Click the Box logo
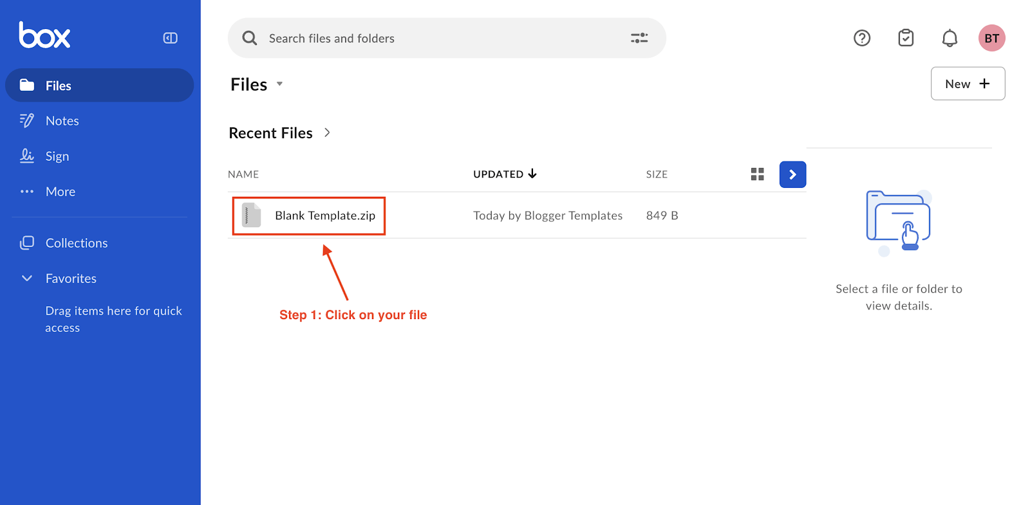Screen dimensions: 1030x505 (x=44, y=35)
